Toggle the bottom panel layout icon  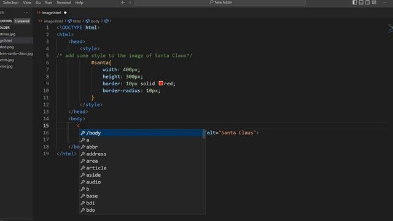pyautogui.click(x=361, y=2)
